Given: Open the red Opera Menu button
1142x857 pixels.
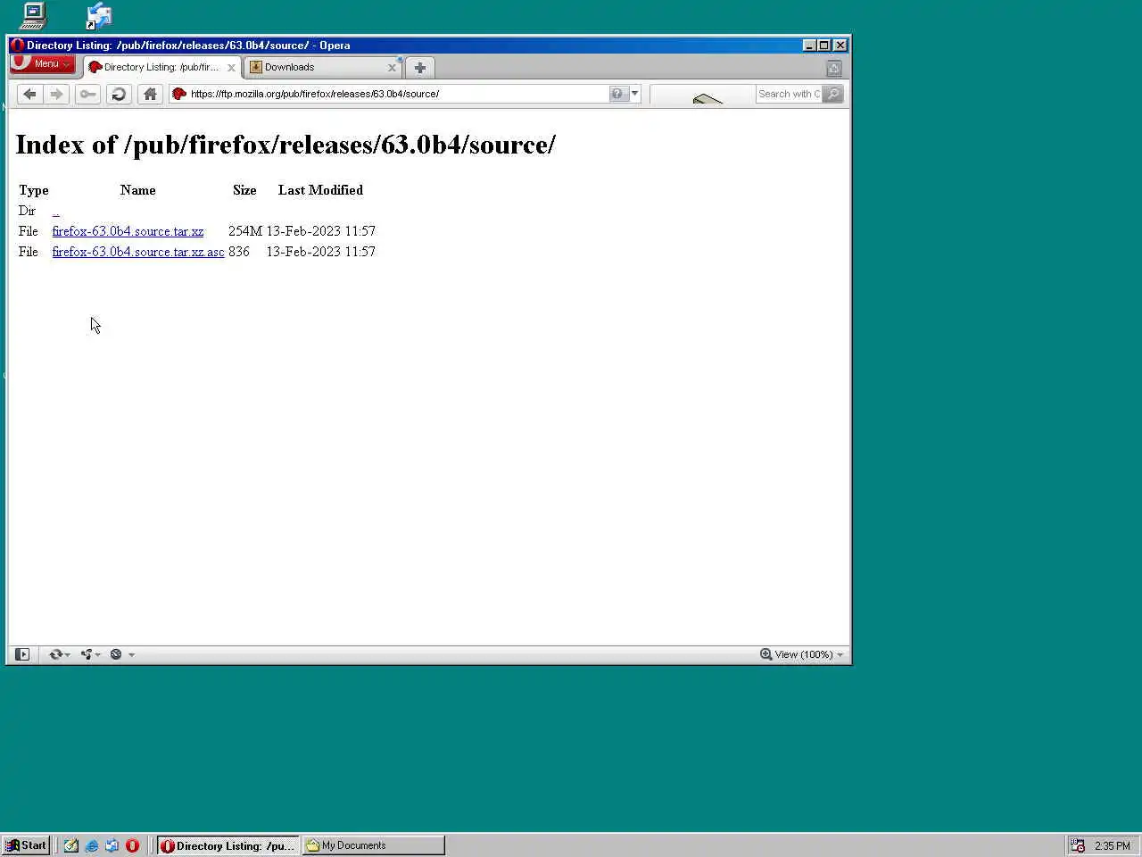Looking at the screenshot, I should click(42, 64).
